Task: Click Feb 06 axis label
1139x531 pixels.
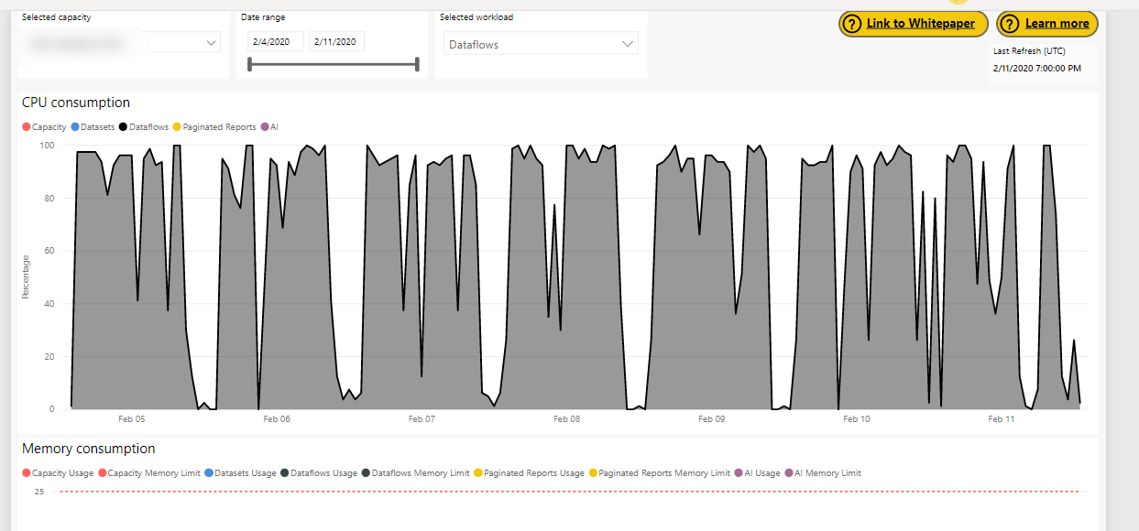Action: [277, 419]
